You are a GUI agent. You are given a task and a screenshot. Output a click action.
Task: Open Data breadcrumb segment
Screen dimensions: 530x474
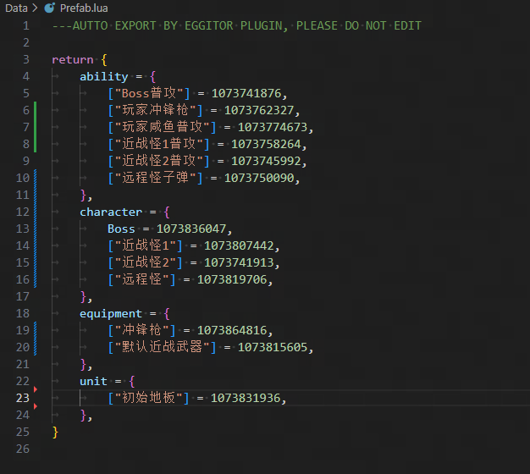pos(16,8)
